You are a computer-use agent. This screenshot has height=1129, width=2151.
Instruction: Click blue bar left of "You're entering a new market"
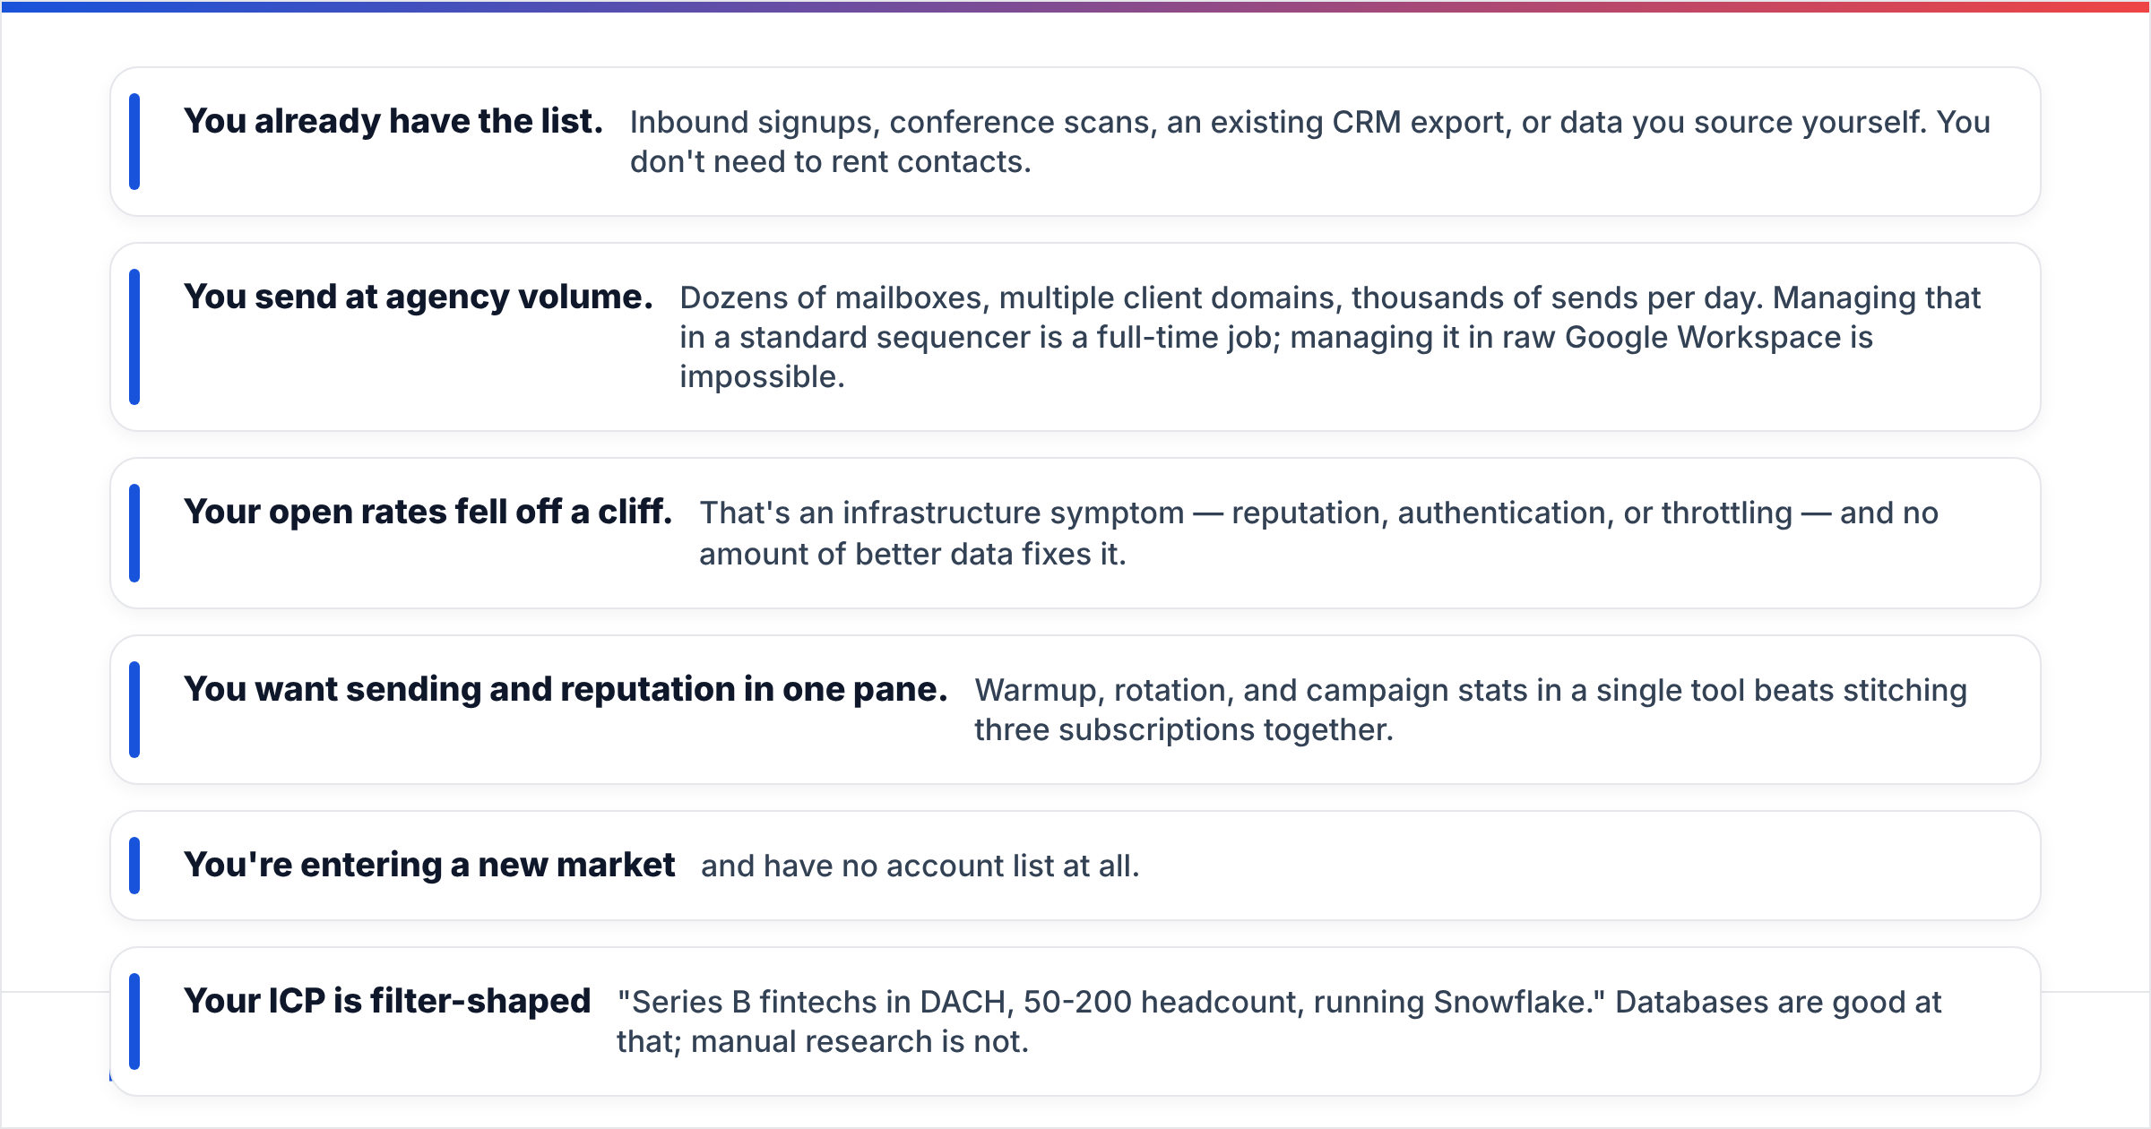[x=134, y=866]
